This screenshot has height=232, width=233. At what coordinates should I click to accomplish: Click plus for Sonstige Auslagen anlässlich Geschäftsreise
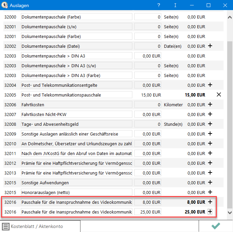[210, 133]
